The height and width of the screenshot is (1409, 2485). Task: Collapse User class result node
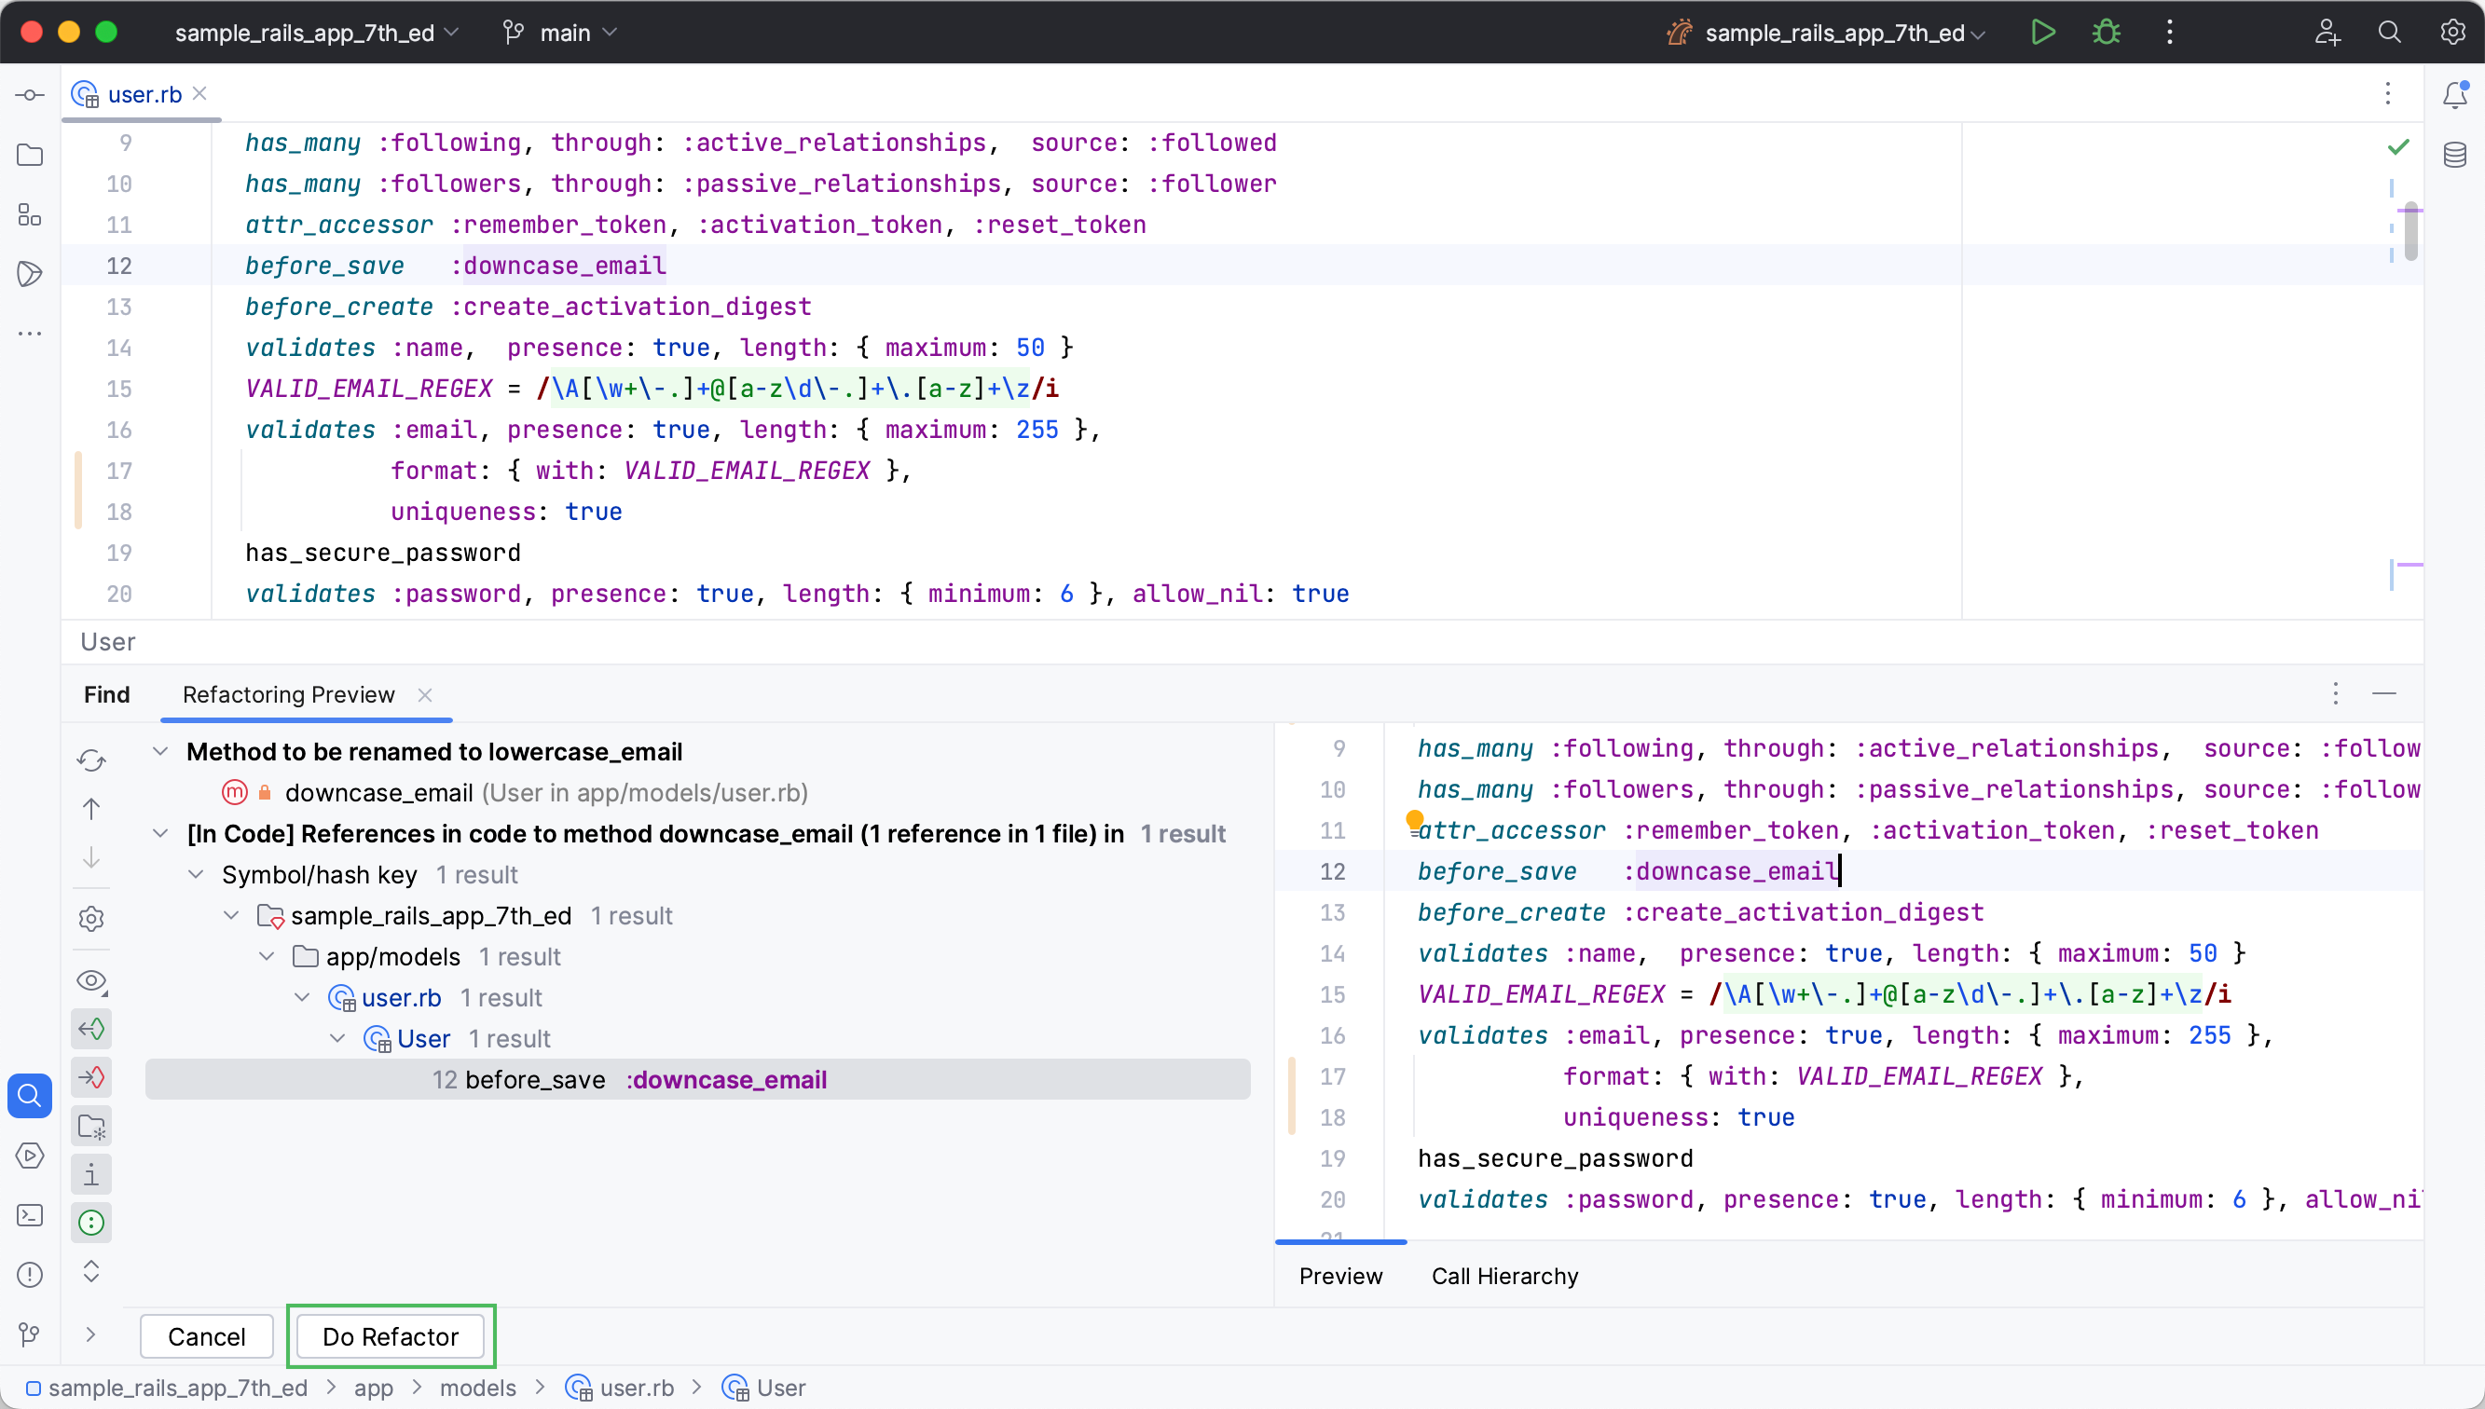click(x=336, y=1038)
